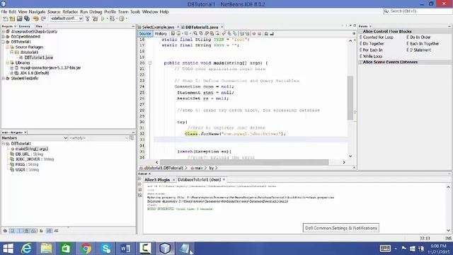
Task: Select DBTutorial1.java in Projects tree
Action: tap(38, 57)
